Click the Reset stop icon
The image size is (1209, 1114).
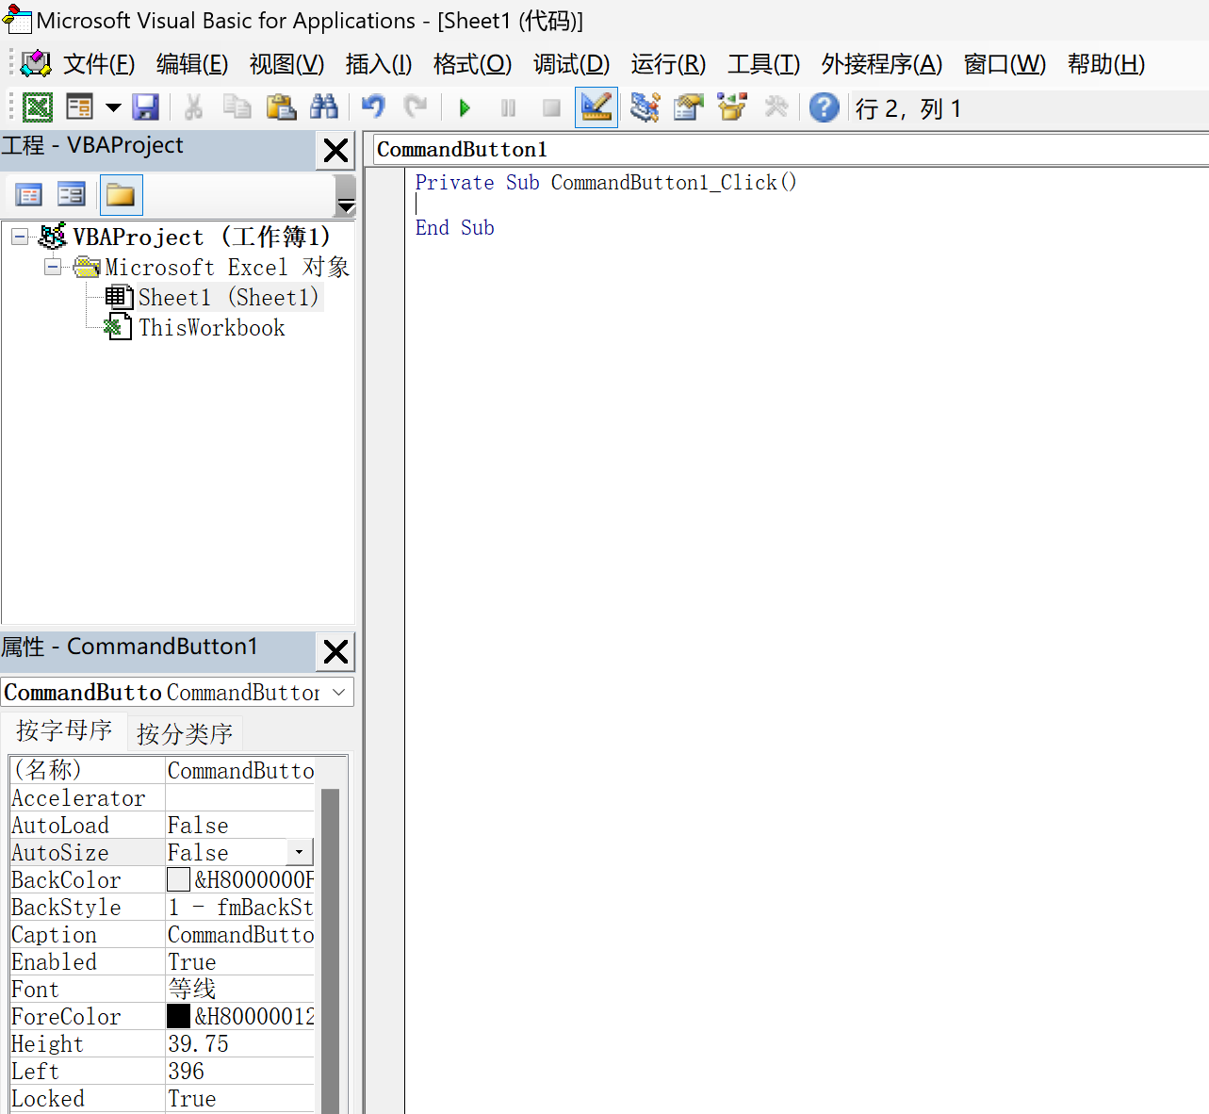551,107
